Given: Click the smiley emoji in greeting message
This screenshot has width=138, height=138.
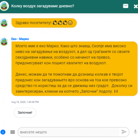Looking at the screenshot, I should click(x=70, y=23).
